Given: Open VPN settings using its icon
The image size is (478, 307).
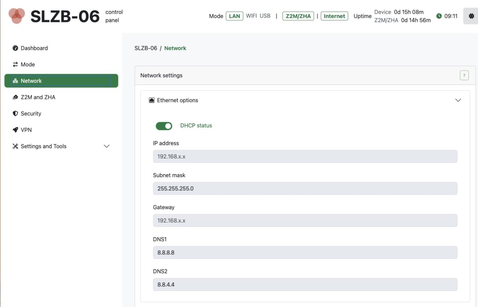Looking at the screenshot, I should [x=15, y=129].
